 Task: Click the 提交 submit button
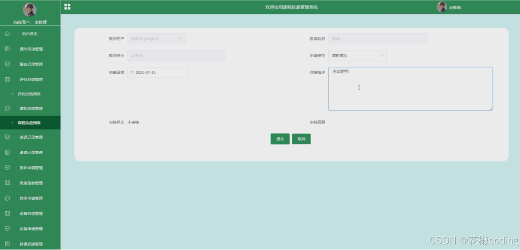pos(280,139)
